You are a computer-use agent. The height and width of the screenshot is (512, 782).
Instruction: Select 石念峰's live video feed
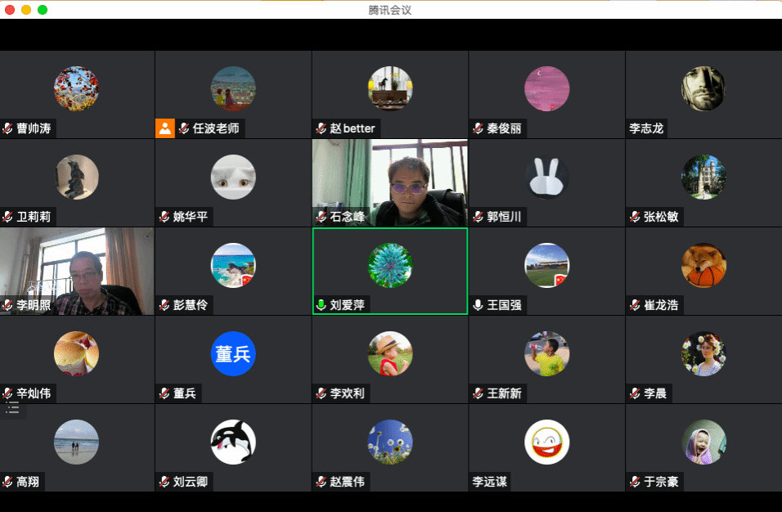click(390, 182)
